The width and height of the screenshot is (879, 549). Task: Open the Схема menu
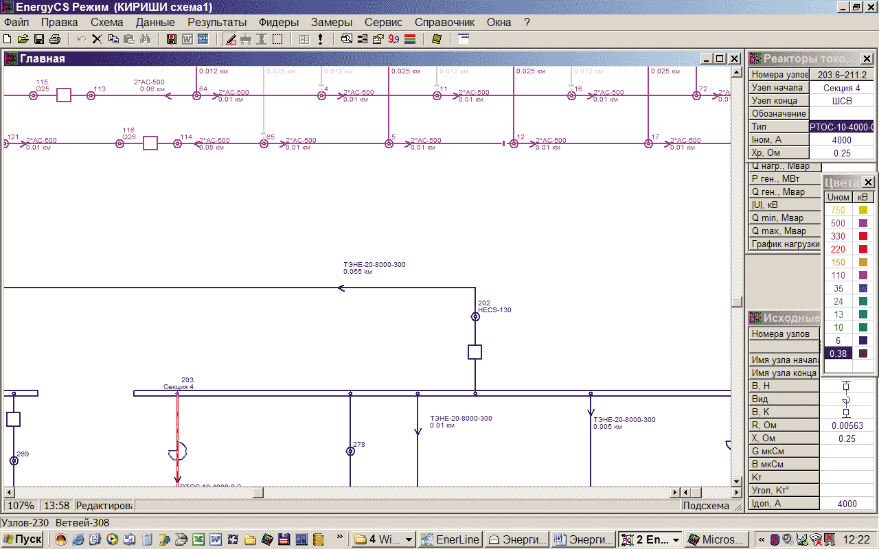(x=106, y=22)
